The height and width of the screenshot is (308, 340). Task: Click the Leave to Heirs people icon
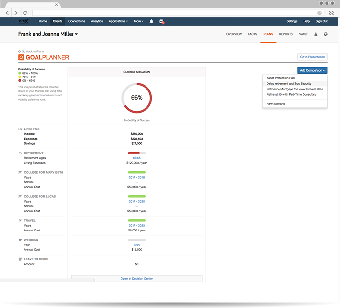click(20, 259)
